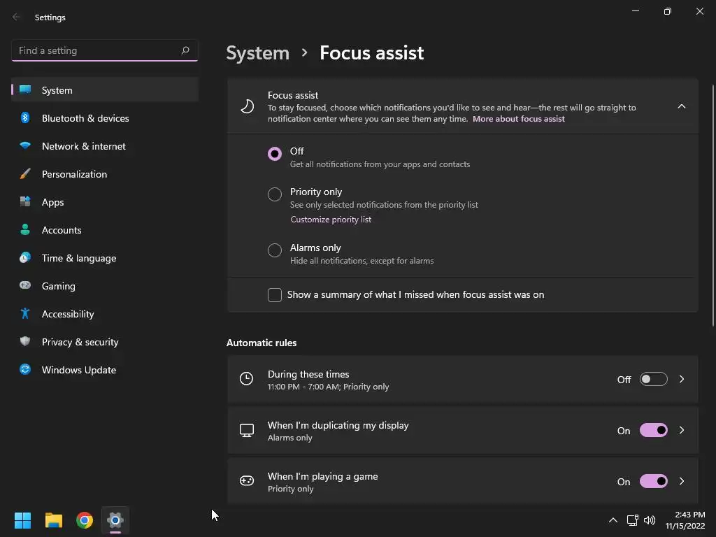This screenshot has height=537, width=716.
Task: Click the Privacy & security shield icon
Action: point(25,342)
